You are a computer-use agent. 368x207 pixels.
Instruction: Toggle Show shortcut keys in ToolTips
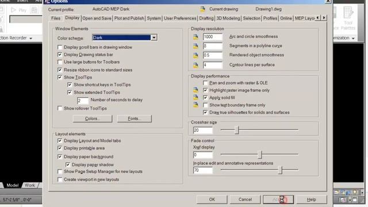coord(70,85)
